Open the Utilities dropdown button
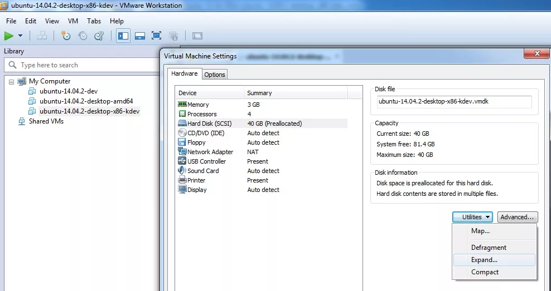 pyautogui.click(x=472, y=217)
